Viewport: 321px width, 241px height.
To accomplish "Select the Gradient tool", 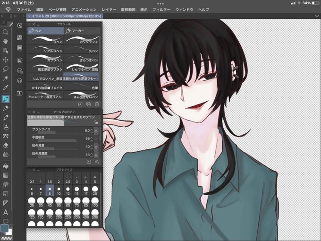I will (6, 175).
